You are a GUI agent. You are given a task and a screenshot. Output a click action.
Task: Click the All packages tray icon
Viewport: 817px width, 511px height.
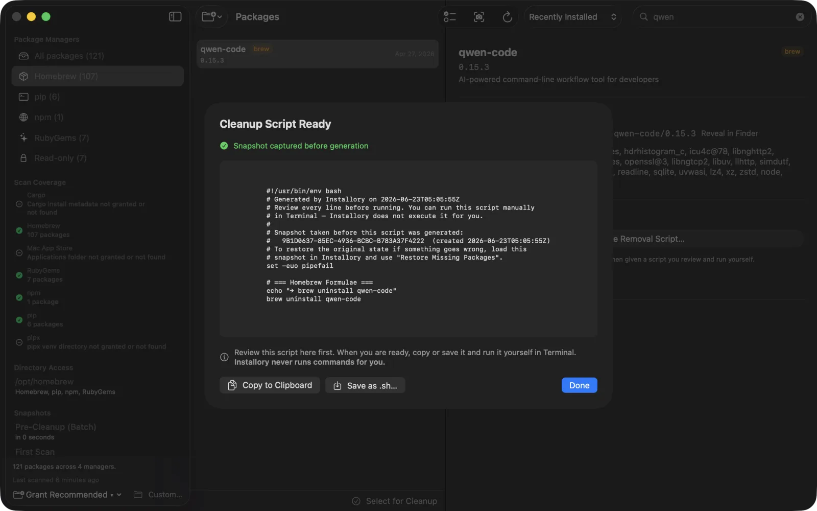coord(23,56)
